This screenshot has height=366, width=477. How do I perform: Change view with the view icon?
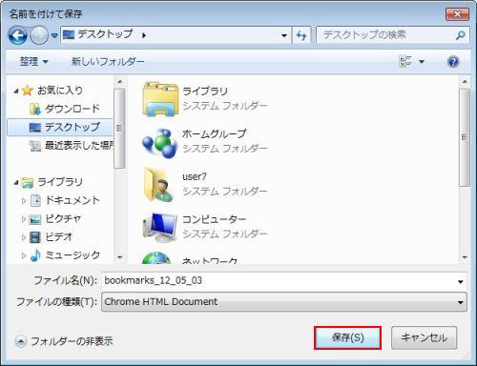pyautogui.click(x=404, y=61)
